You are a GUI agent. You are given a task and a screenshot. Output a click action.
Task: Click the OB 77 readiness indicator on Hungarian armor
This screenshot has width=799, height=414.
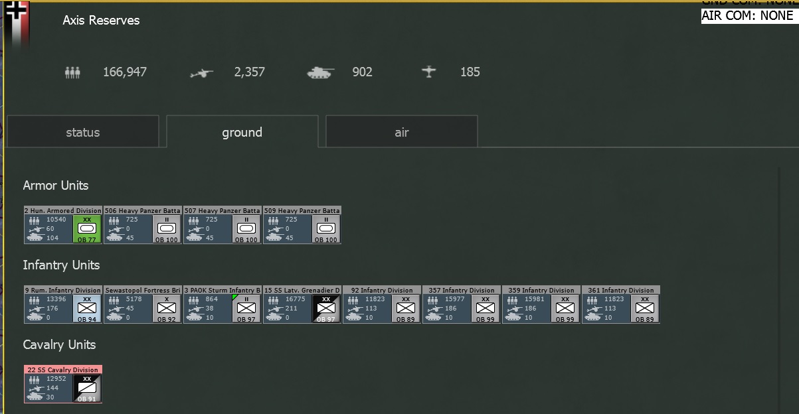coord(86,239)
